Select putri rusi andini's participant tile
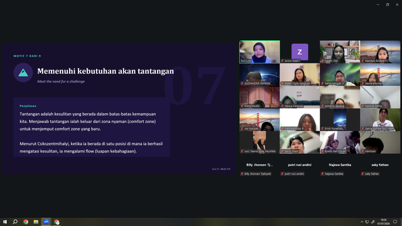The height and width of the screenshot is (226, 402). (300, 165)
